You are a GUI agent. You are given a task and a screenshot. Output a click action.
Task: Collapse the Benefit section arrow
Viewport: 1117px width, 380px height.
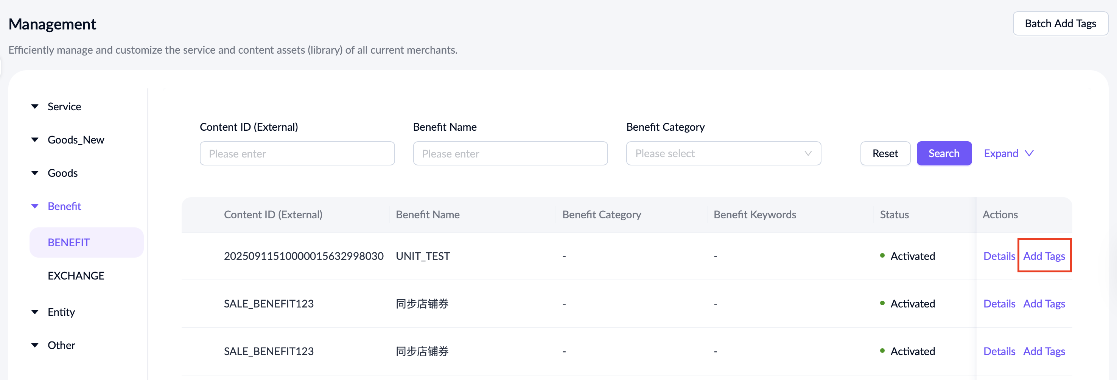(x=35, y=207)
